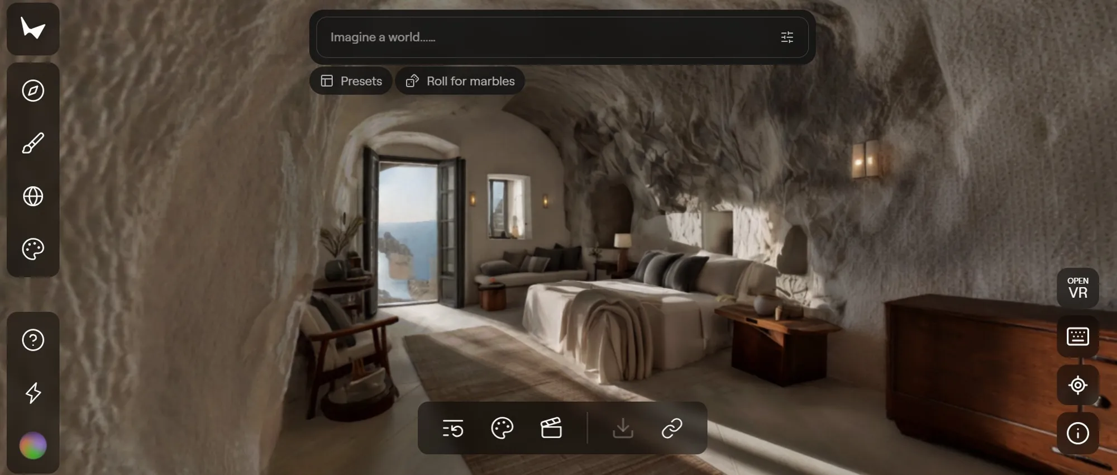Select the paintbrush create tool
The width and height of the screenshot is (1117, 475).
[33, 143]
